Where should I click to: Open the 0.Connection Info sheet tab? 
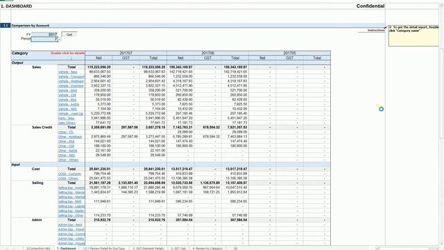[x=38, y=249]
